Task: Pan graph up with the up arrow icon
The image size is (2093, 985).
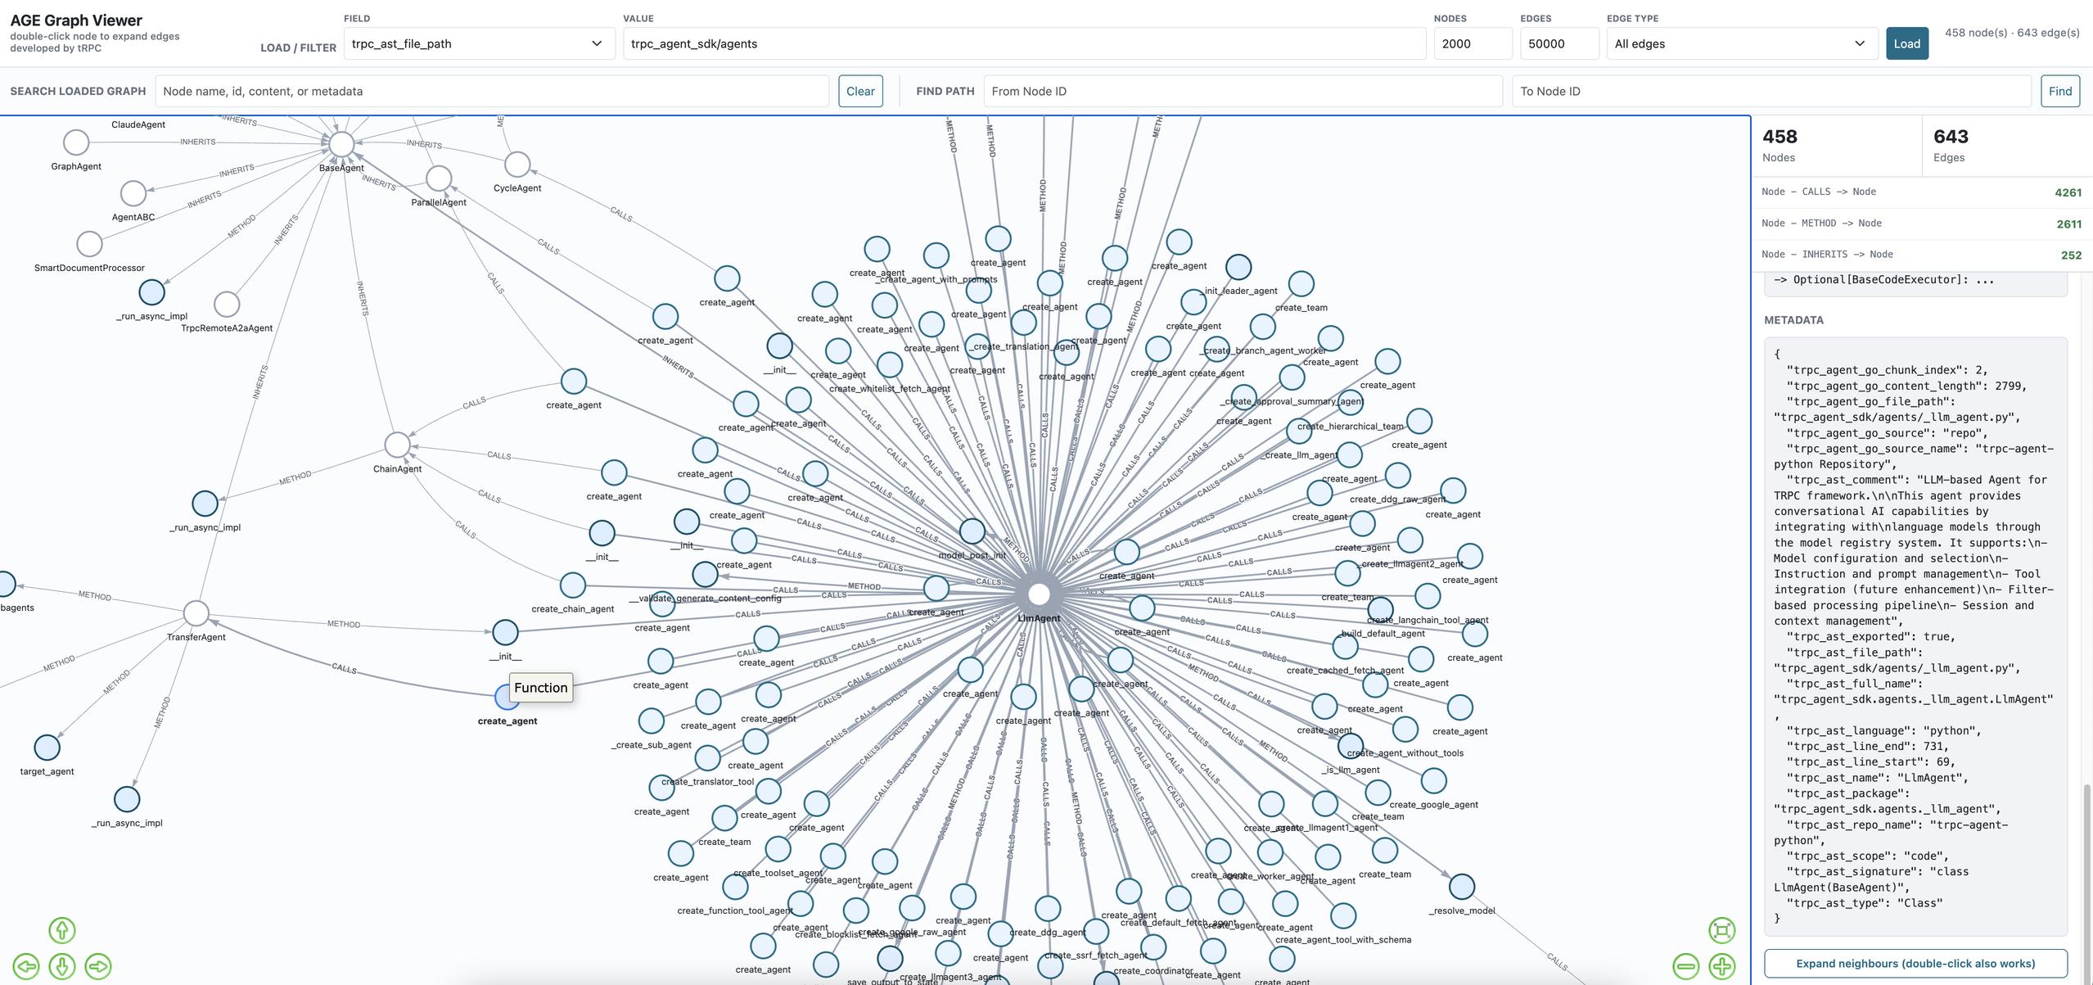Action: (62, 930)
